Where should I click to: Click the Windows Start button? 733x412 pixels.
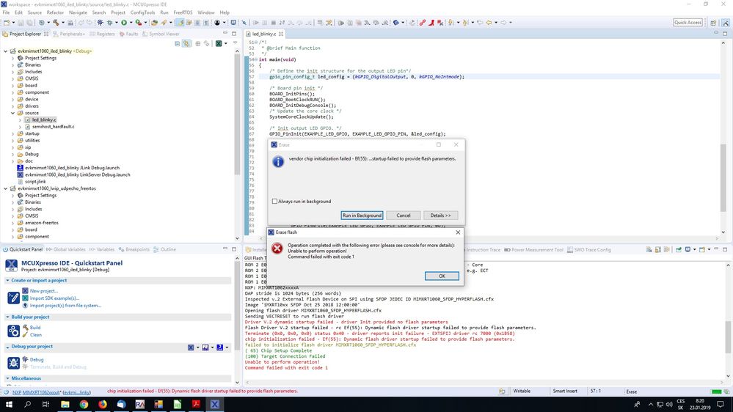pos(9,404)
